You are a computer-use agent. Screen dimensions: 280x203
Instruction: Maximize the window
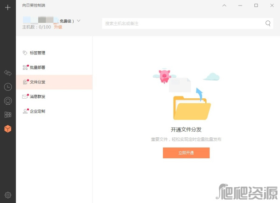click(256, 6)
